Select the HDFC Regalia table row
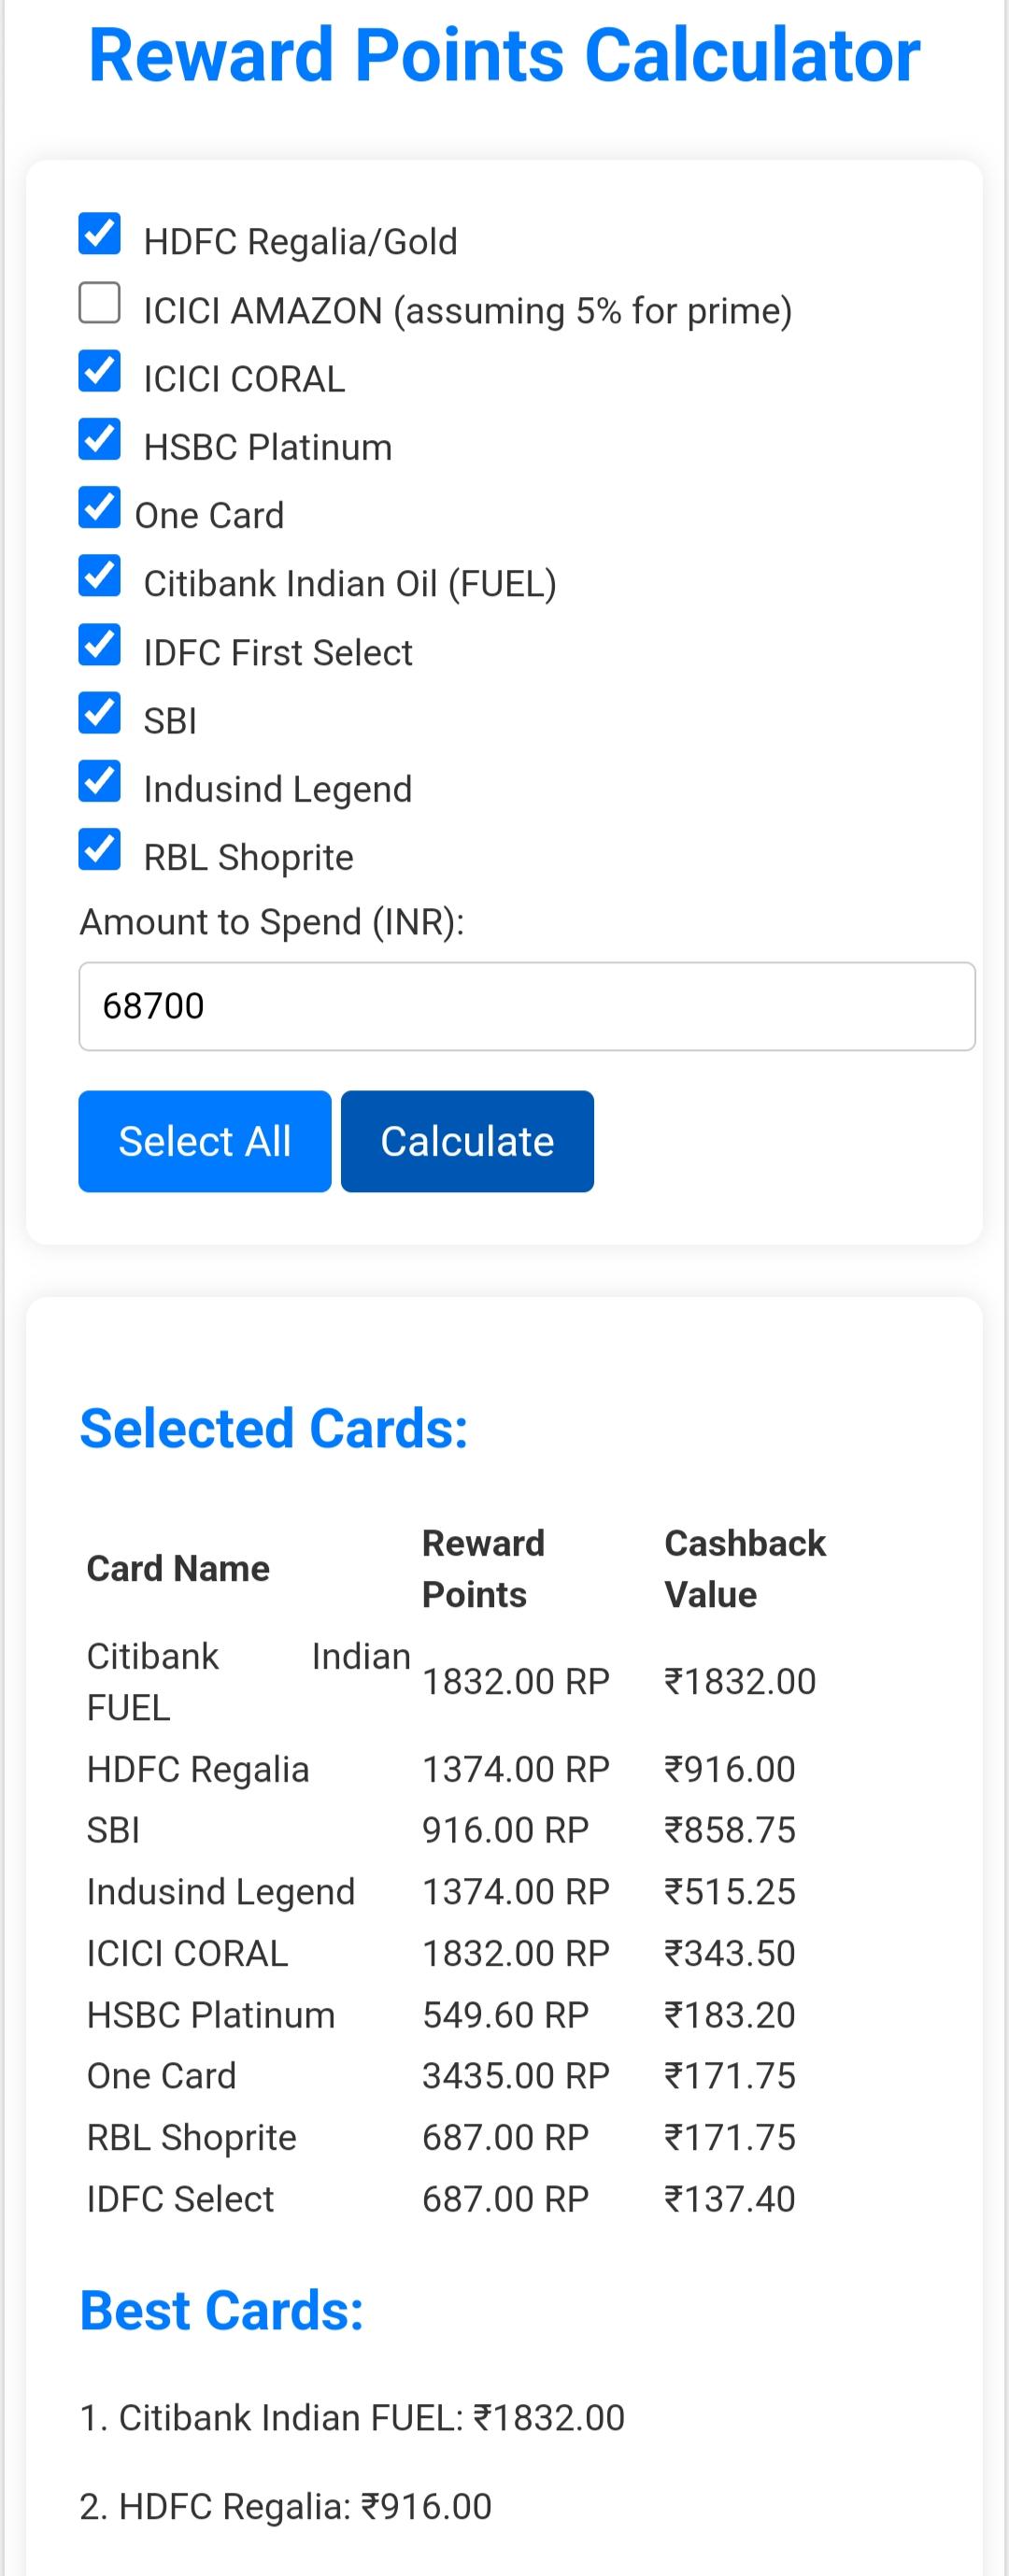 coord(450,1768)
